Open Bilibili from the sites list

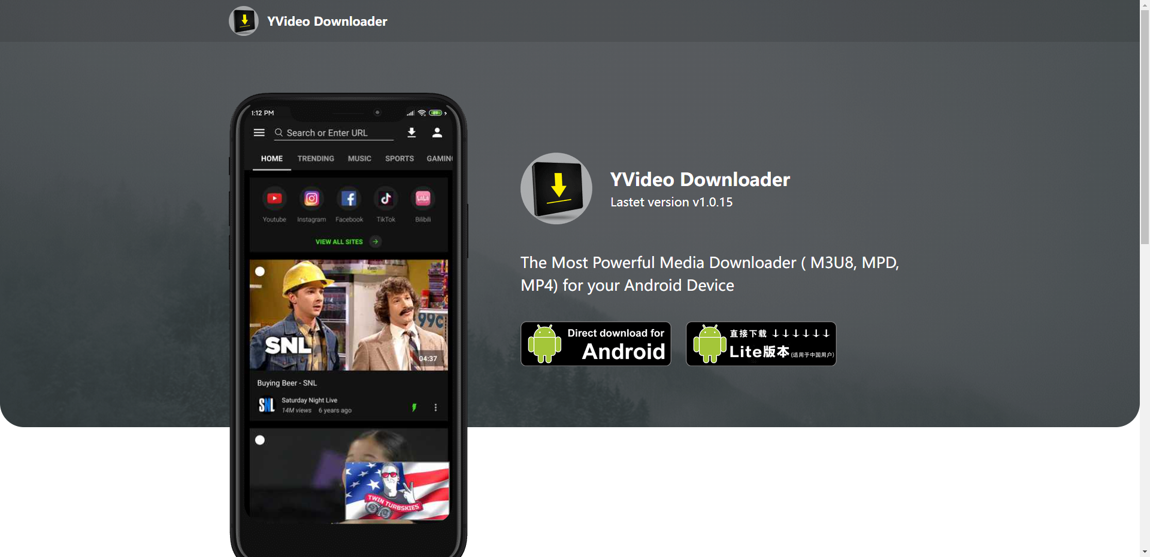click(x=423, y=199)
